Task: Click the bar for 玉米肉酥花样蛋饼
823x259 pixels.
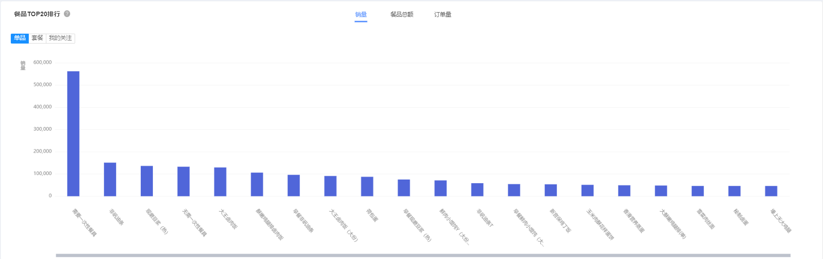Action: 587,190
